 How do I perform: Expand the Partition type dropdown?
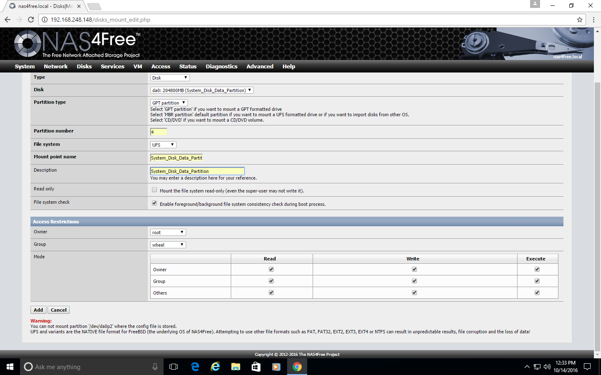(169, 103)
